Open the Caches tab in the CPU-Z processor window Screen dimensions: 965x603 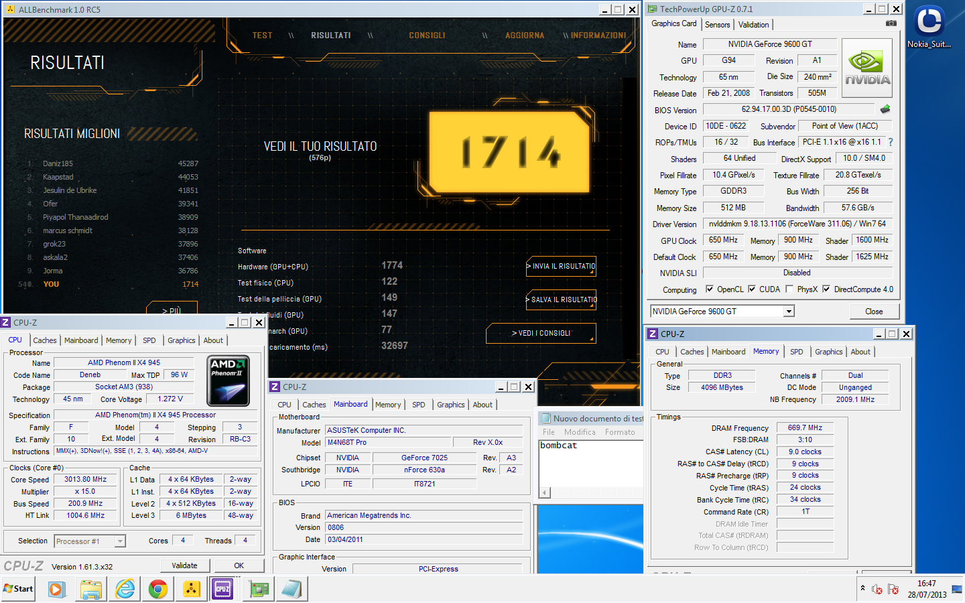coord(45,340)
